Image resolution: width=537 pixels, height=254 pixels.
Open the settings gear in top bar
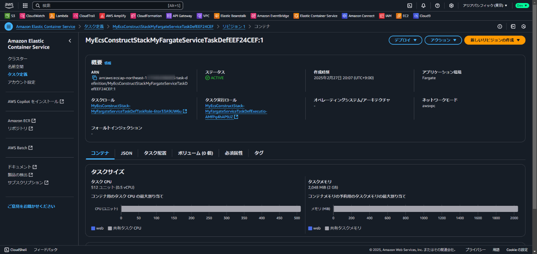coord(451,6)
